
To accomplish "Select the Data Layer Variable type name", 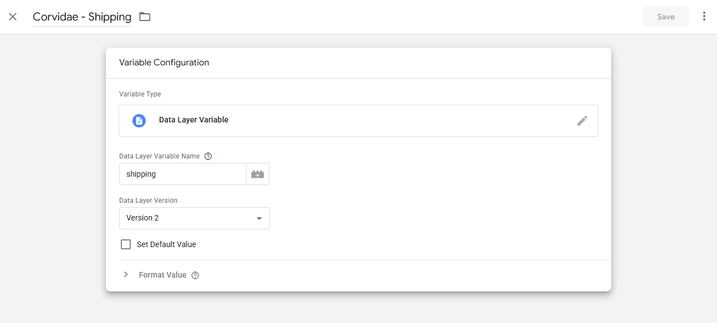I will [193, 120].
